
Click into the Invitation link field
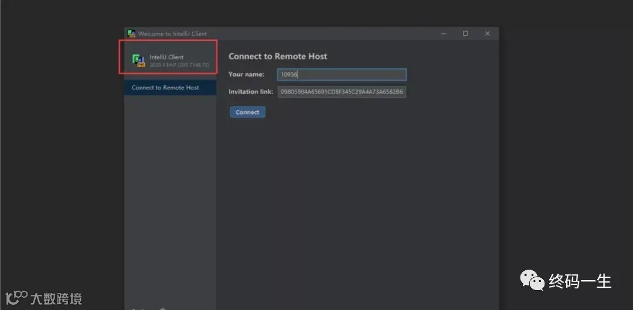point(342,92)
